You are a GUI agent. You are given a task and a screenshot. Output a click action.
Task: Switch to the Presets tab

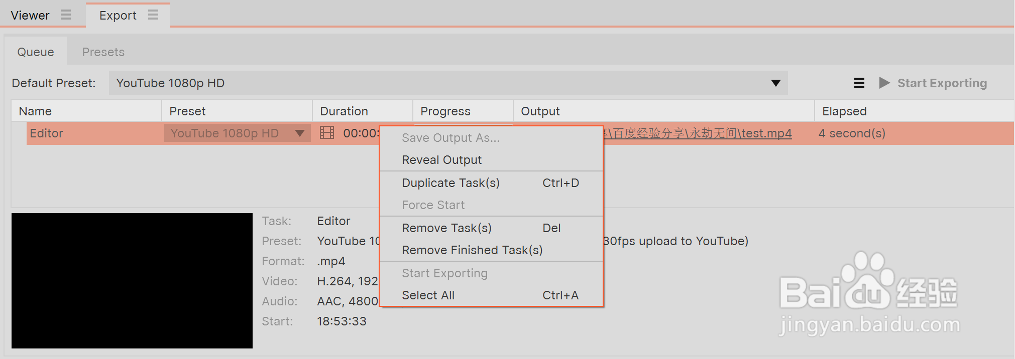[103, 52]
